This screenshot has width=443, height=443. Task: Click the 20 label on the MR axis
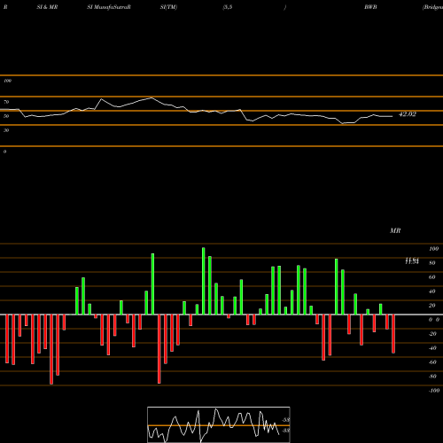point(432,306)
